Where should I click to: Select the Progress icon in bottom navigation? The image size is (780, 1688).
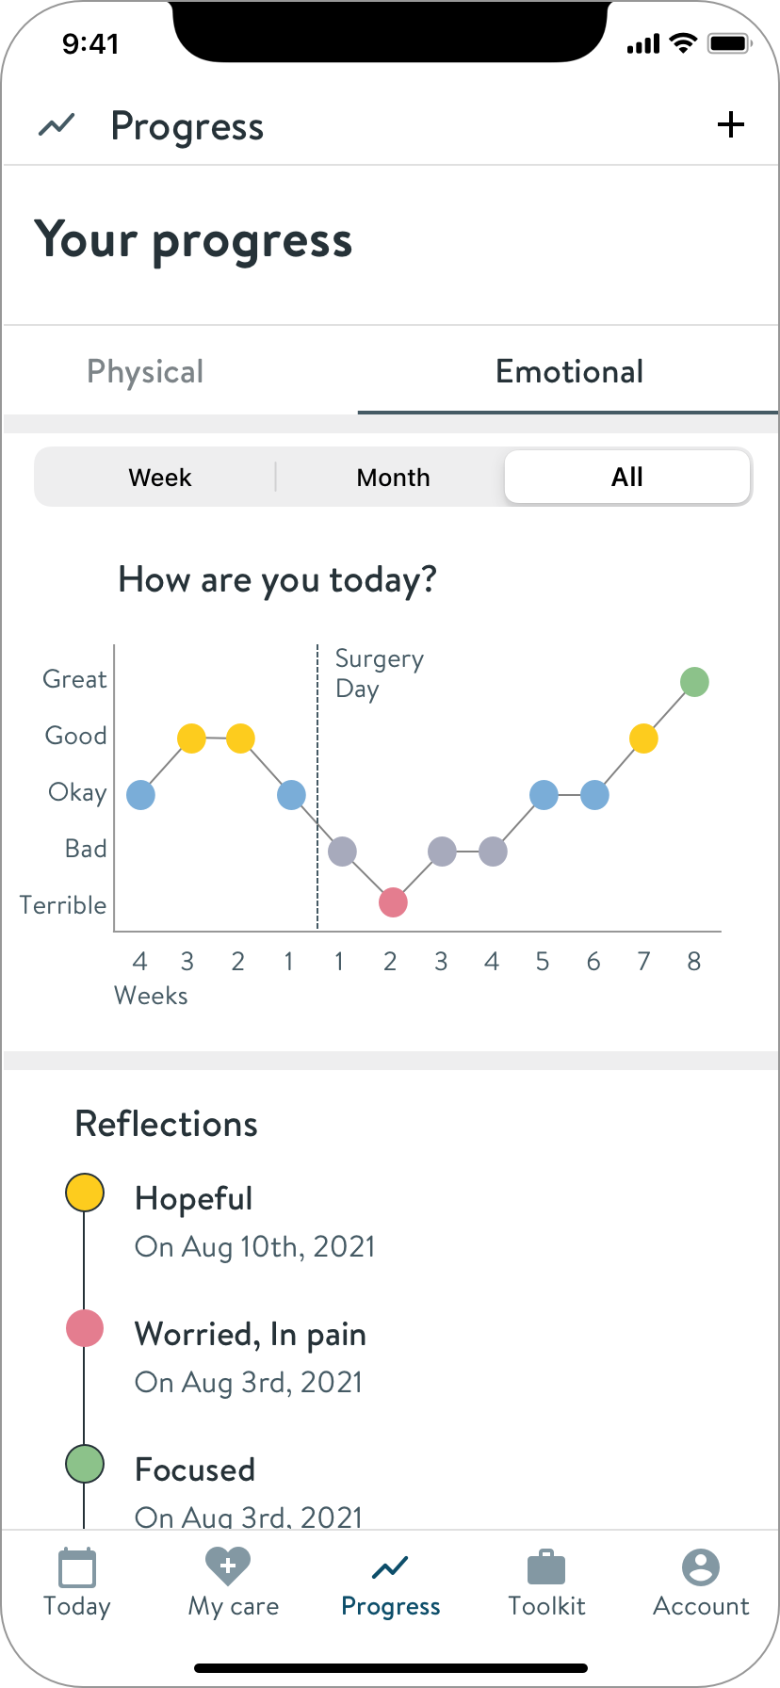pos(390,1567)
